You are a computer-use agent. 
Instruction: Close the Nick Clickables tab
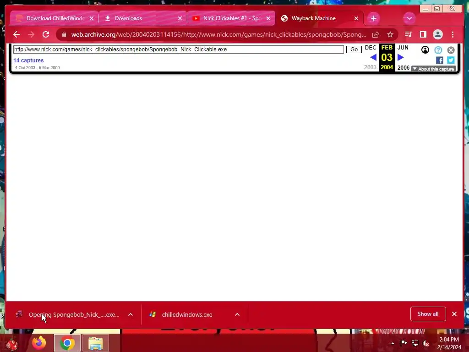click(x=268, y=18)
